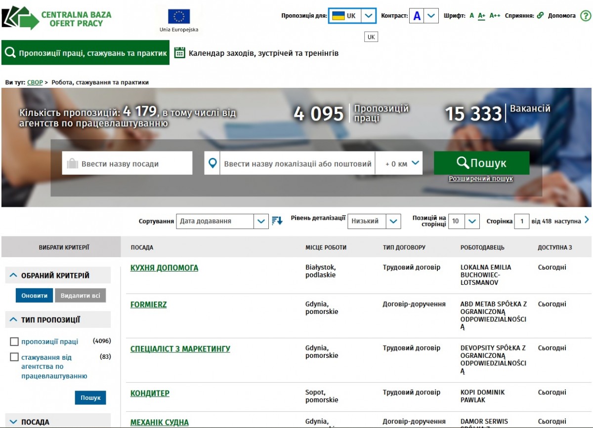Open the МЕХАНІК СУДНА job offer

[160, 423]
